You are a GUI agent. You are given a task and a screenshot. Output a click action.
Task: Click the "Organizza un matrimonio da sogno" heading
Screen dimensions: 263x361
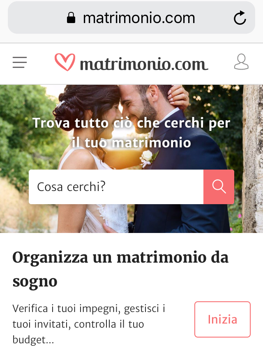coord(120,269)
